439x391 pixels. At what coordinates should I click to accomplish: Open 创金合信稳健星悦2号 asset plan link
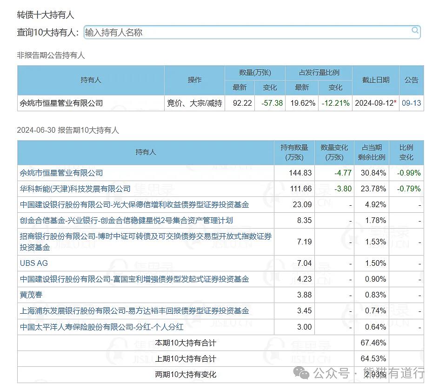(126, 220)
